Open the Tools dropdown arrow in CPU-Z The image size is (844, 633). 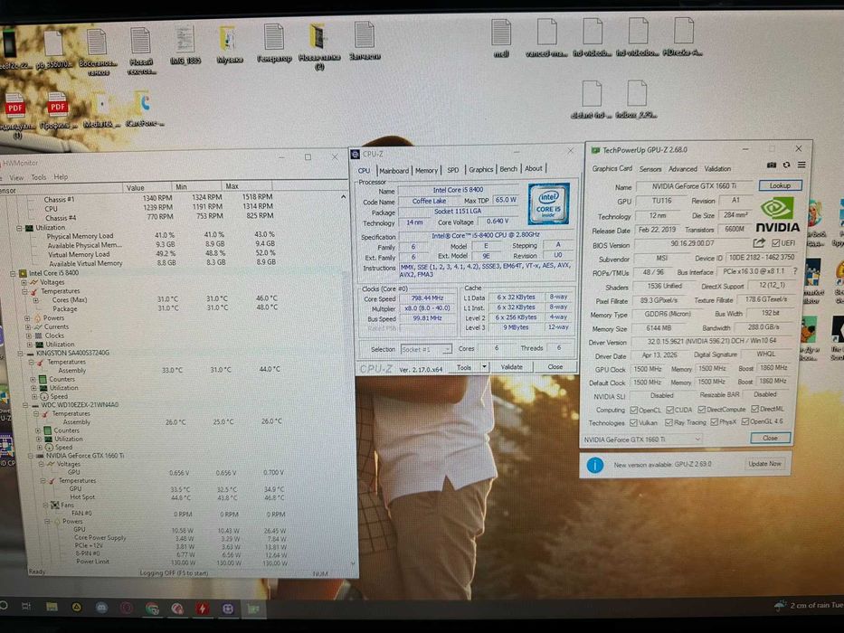[x=485, y=367]
